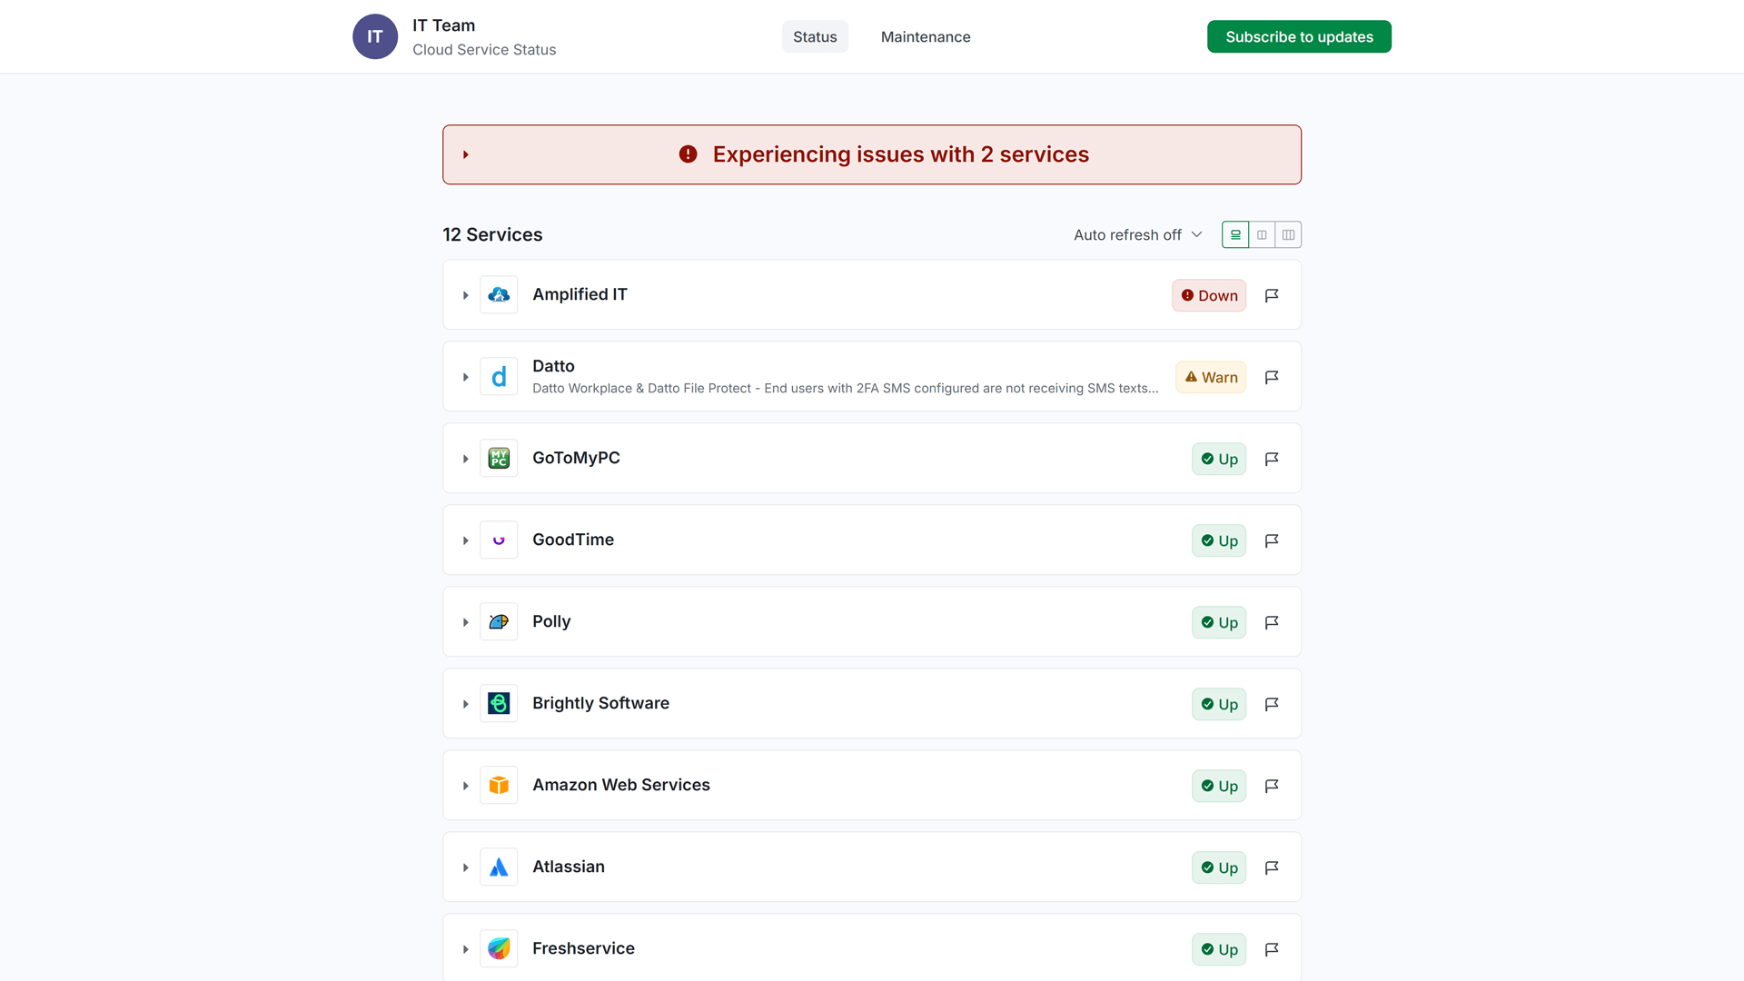Open the Auto refresh dropdown
The image size is (1744, 981).
coord(1136,234)
